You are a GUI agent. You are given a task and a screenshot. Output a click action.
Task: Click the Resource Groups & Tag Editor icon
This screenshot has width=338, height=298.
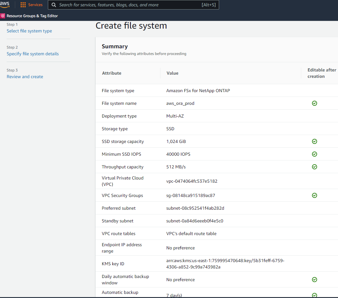tap(3, 16)
